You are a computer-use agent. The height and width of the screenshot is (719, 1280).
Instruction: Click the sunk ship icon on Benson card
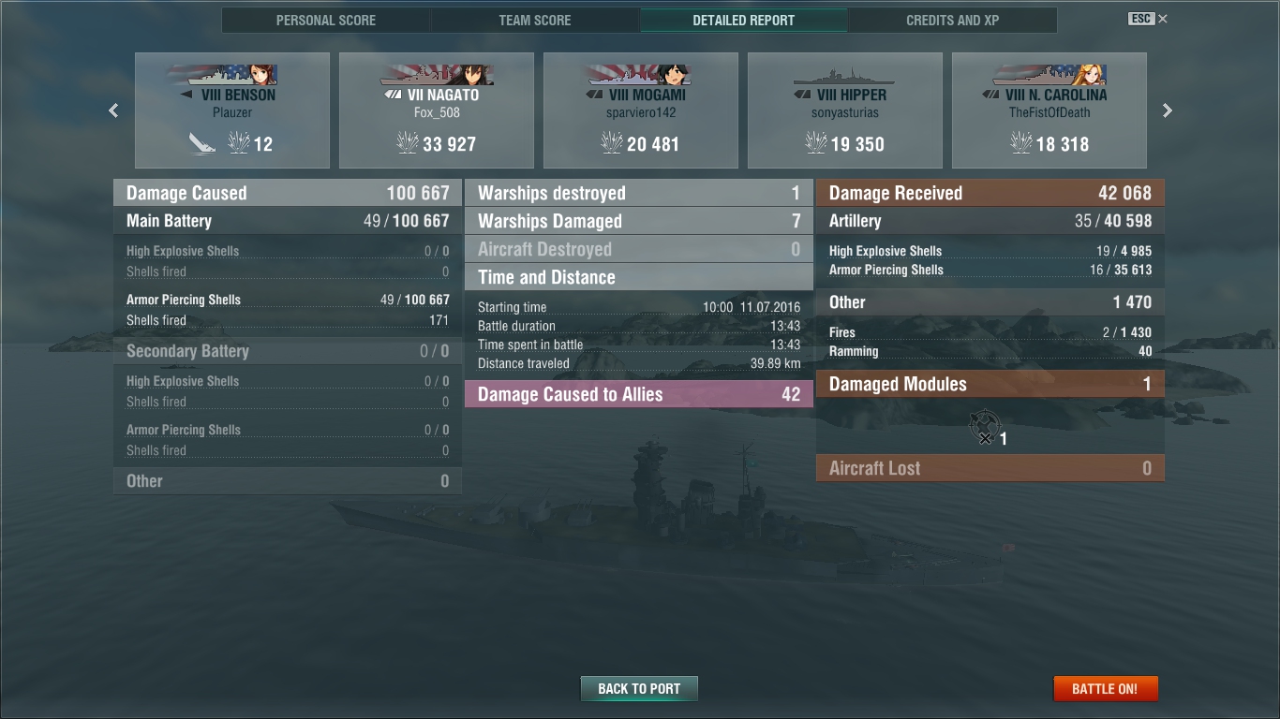click(x=201, y=143)
